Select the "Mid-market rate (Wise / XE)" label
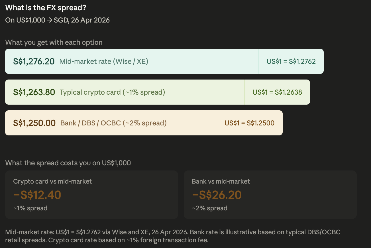 [104, 61]
